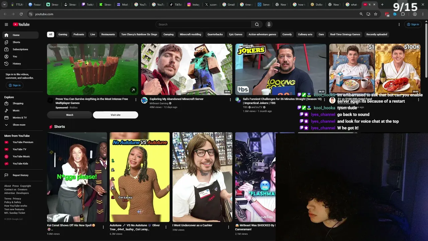428x241 pixels.
Task: Open the browser profile icon
Action: coord(415,14)
